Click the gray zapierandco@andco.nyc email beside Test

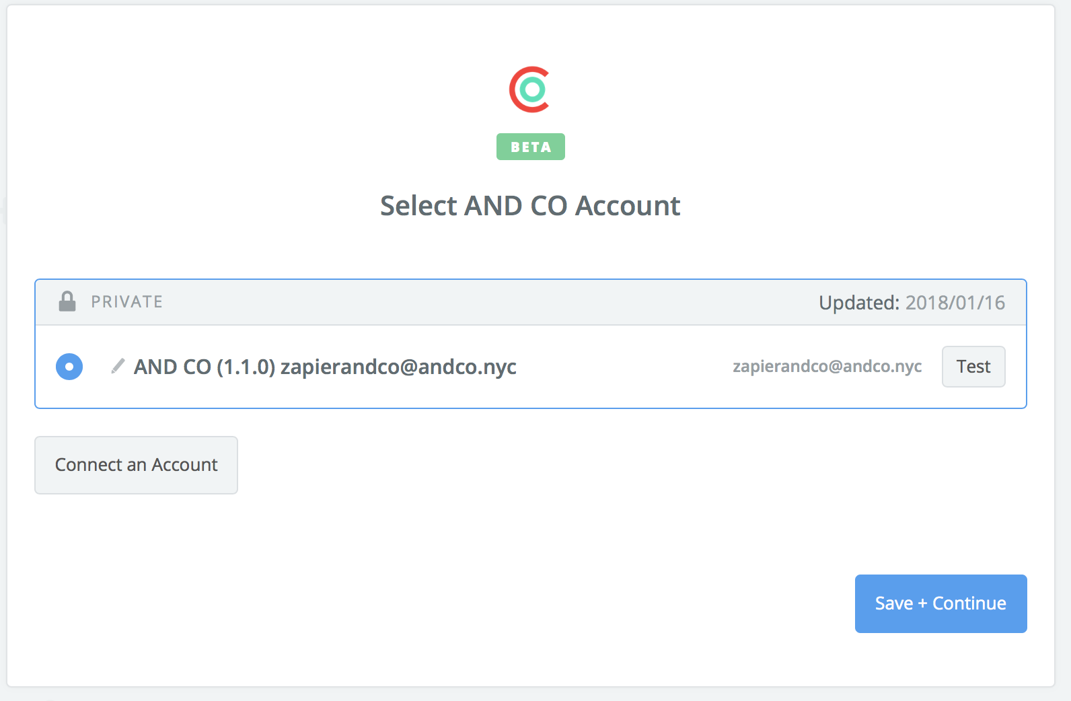tap(827, 366)
